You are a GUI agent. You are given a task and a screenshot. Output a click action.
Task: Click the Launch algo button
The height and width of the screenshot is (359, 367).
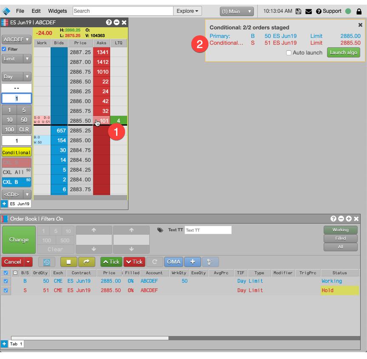point(343,52)
